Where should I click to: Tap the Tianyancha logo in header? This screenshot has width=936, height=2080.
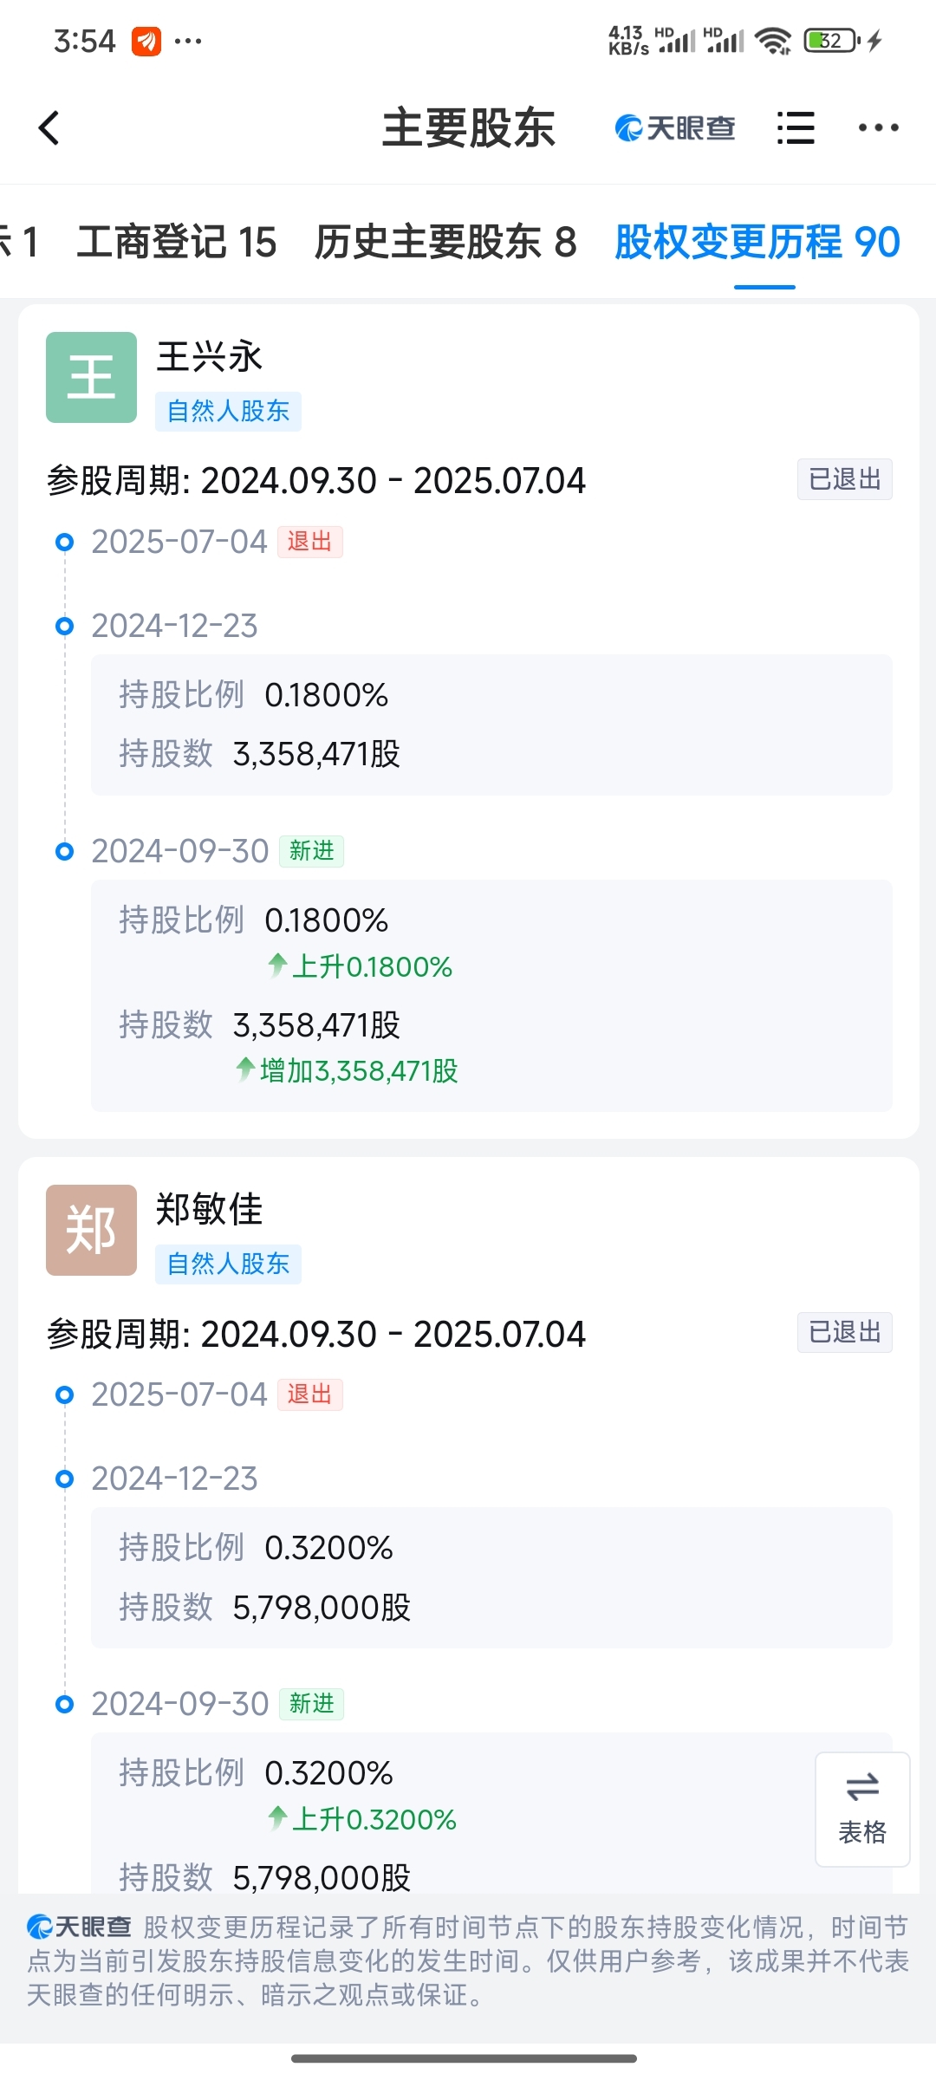click(674, 128)
